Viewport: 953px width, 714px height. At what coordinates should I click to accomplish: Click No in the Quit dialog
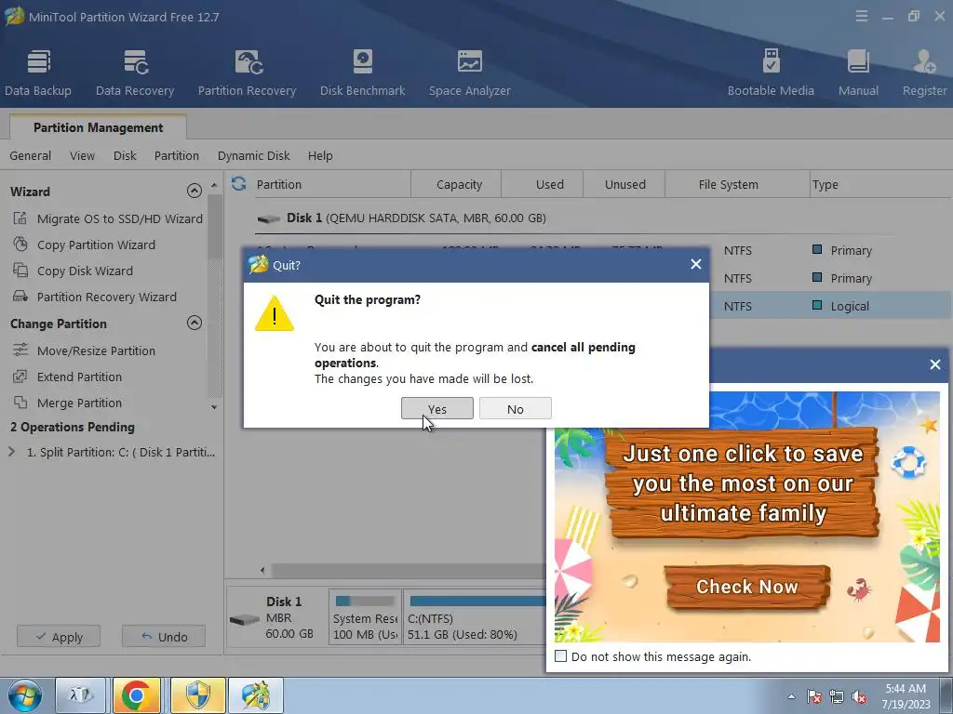pos(516,409)
